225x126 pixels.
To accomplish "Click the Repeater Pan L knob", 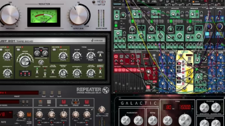I will coord(75,115).
